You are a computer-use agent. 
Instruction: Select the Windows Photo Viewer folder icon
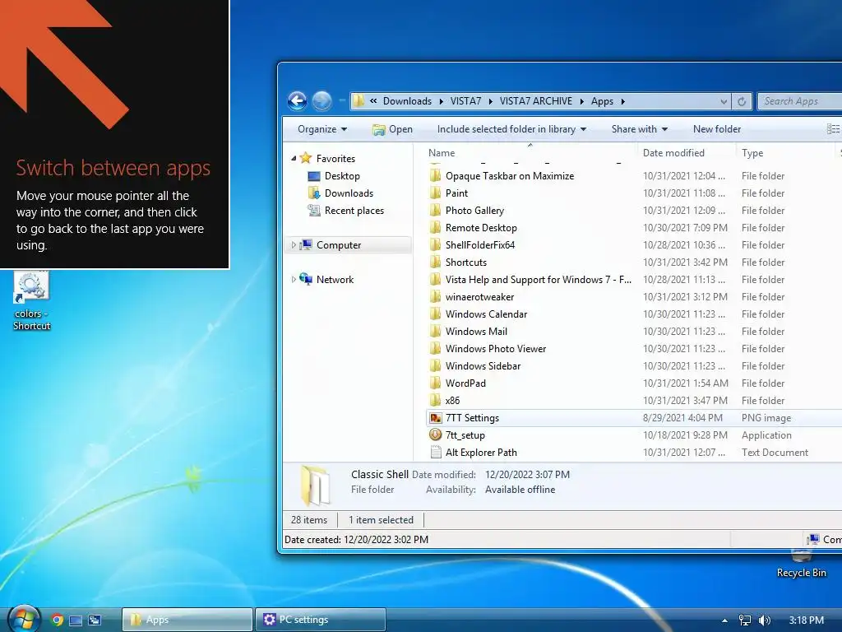(436, 348)
